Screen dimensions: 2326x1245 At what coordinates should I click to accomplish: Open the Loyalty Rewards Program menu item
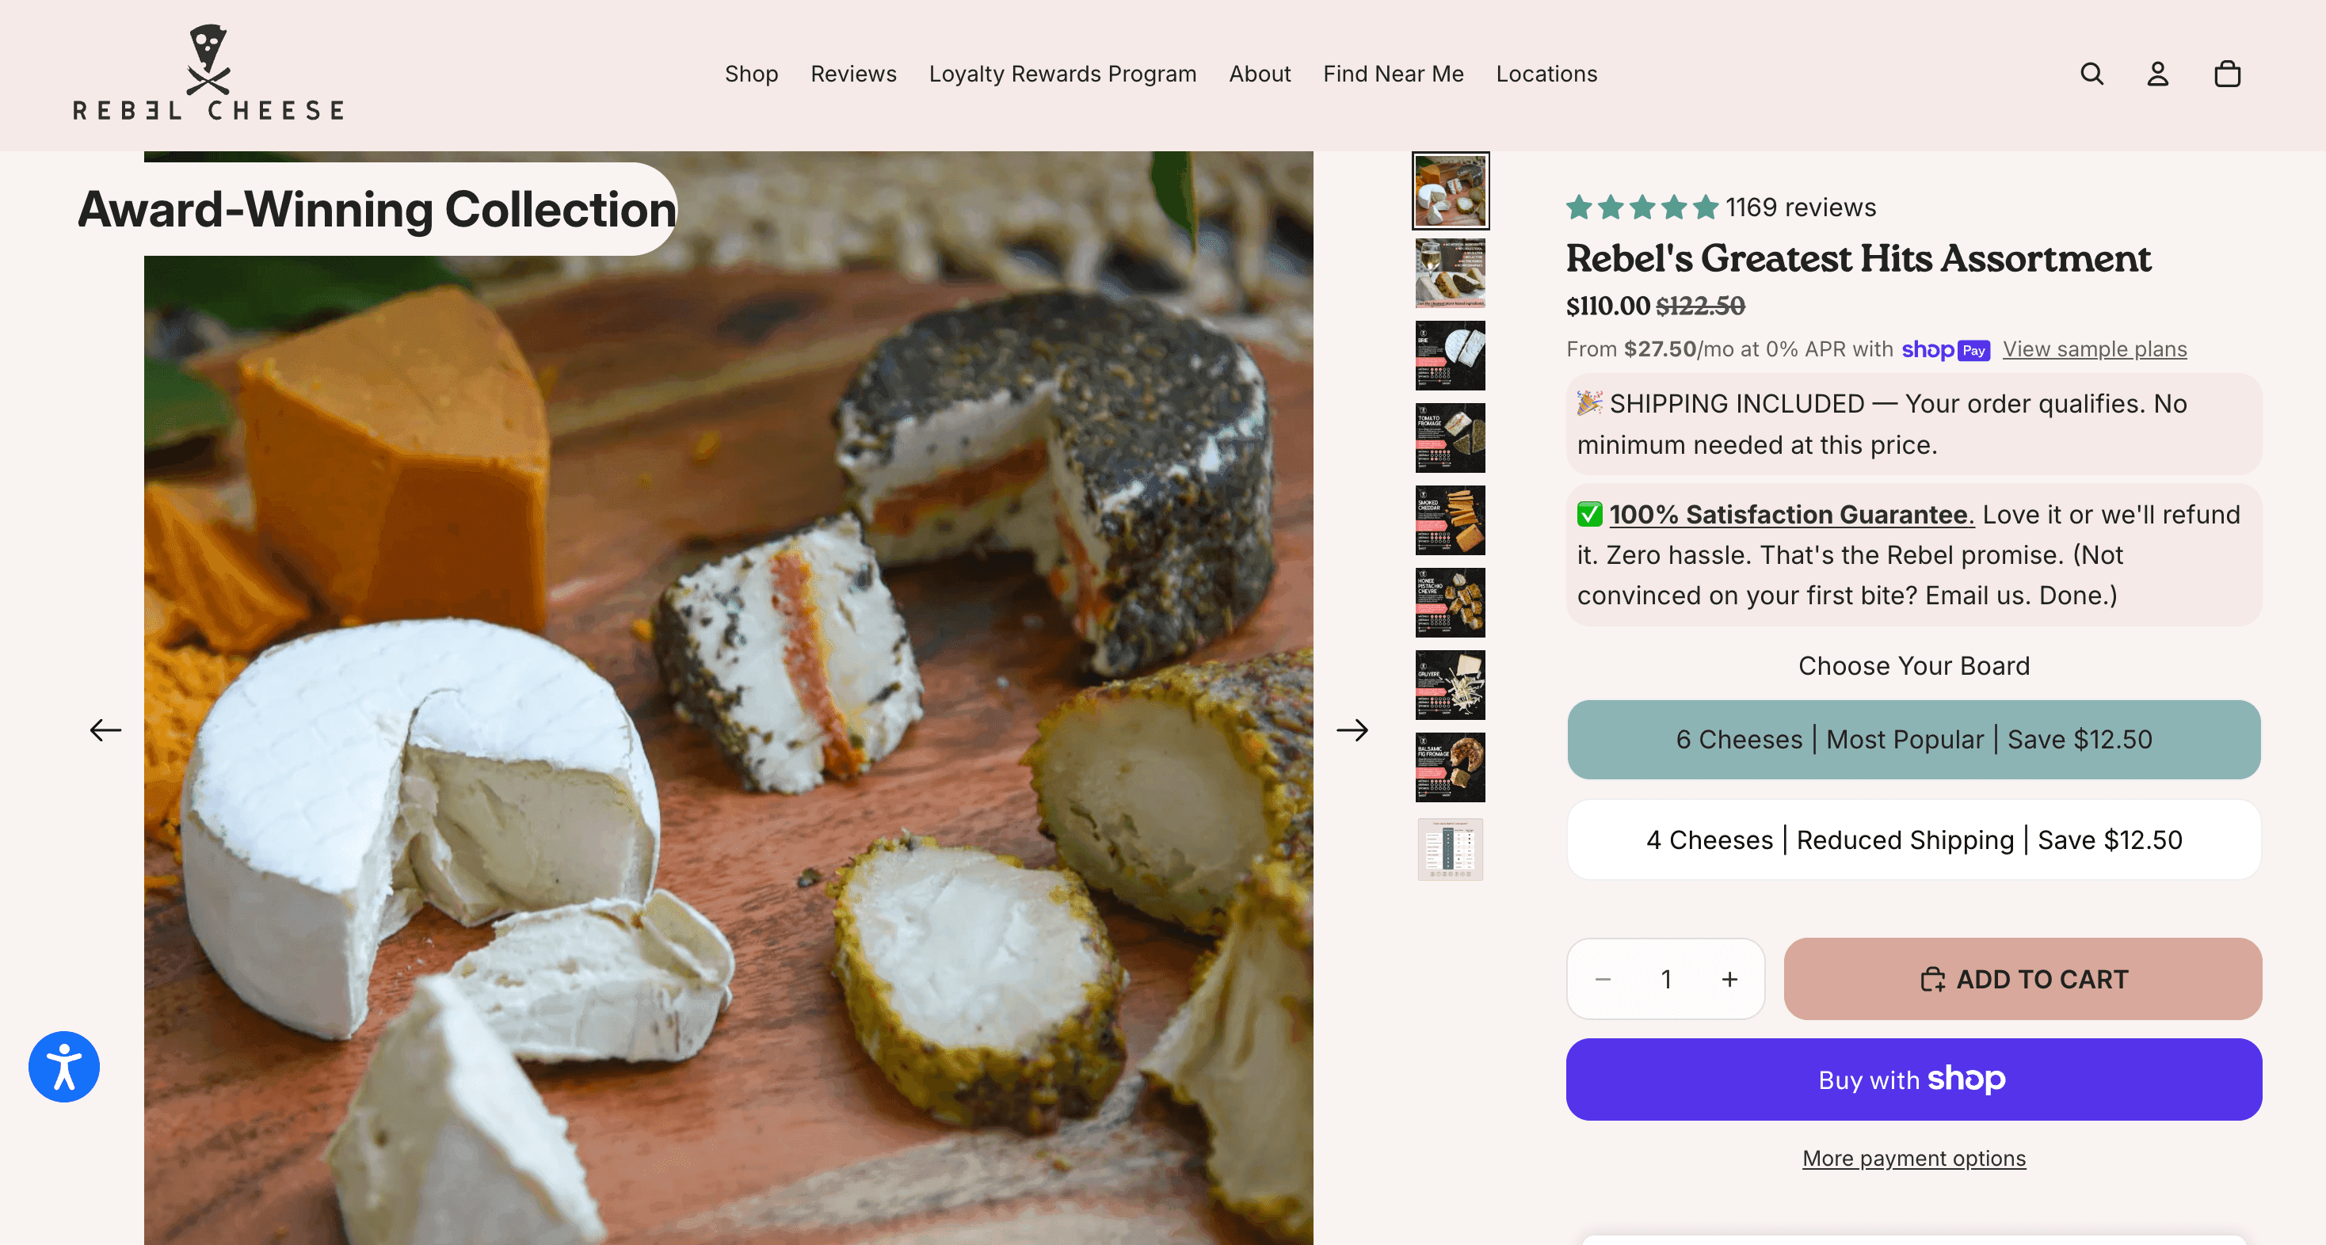pyautogui.click(x=1062, y=74)
